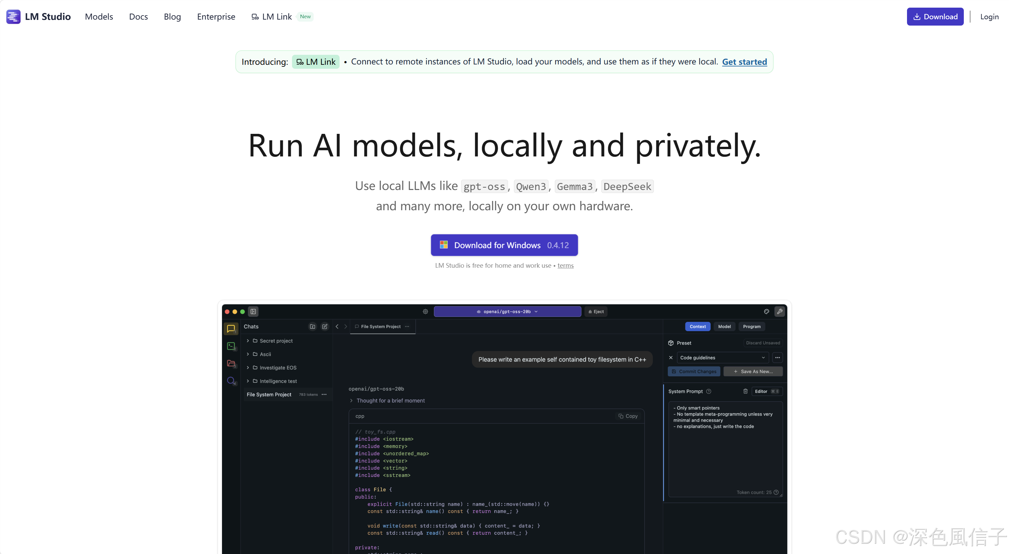Open the Docs page
This screenshot has width=1009, height=554.
[138, 17]
